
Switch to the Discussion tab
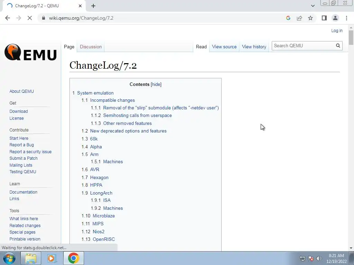(x=91, y=47)
